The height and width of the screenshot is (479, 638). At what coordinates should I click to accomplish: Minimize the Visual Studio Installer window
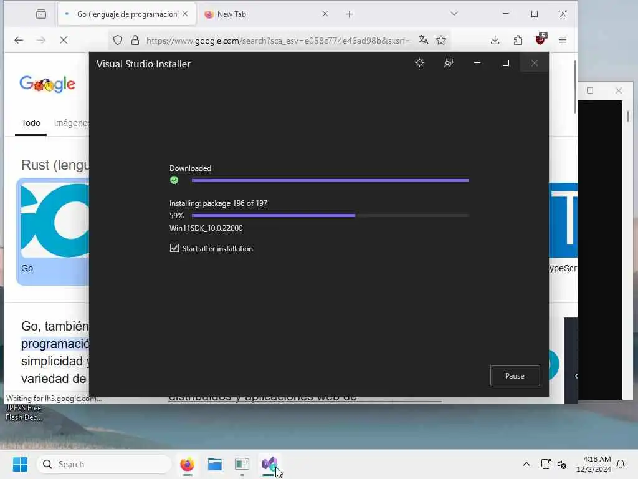pos(477,63)
